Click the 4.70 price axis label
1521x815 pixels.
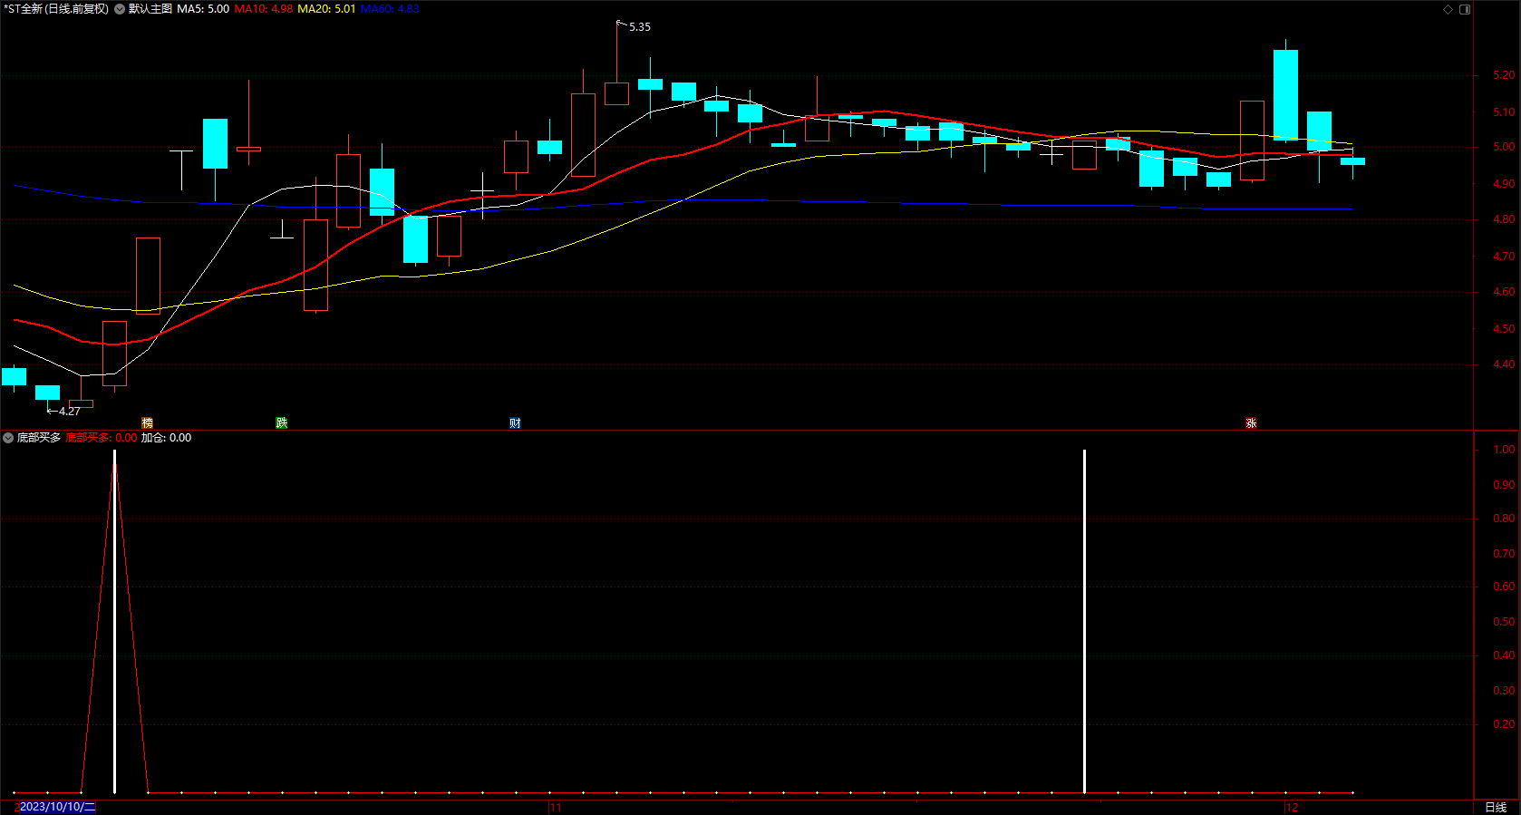click(x=1504, y=257)
